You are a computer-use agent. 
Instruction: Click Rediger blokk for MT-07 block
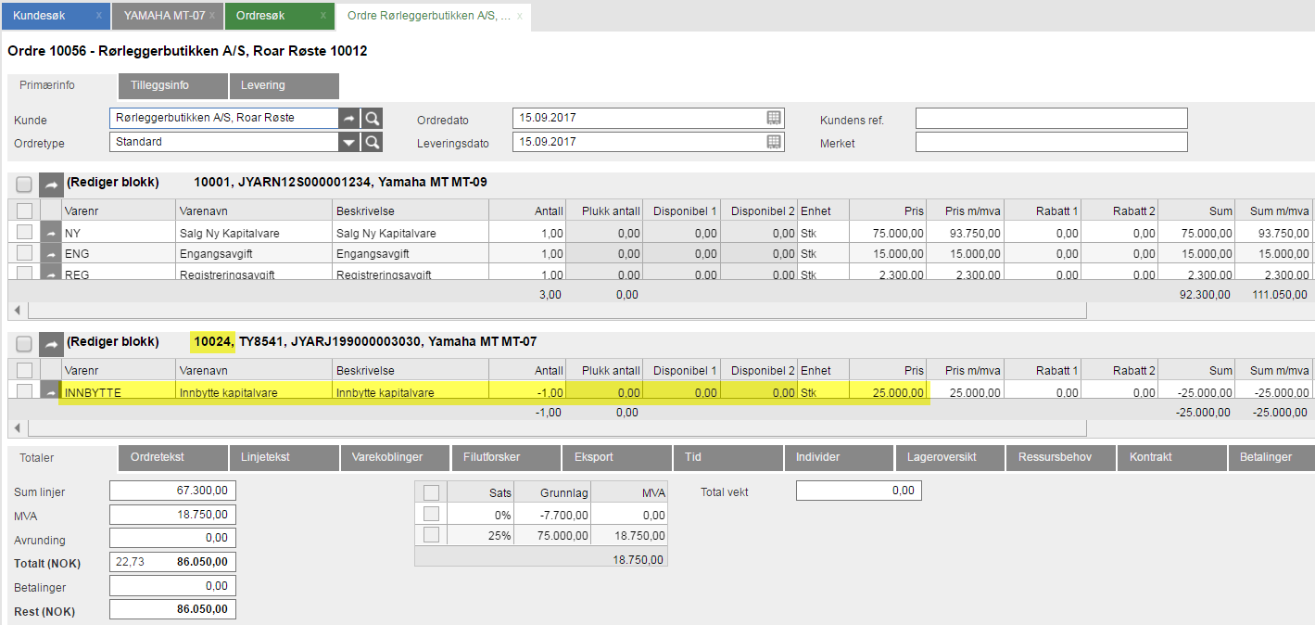point(113,342)
